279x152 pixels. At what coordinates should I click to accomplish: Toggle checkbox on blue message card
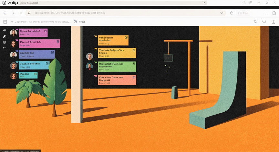point(53,53)
